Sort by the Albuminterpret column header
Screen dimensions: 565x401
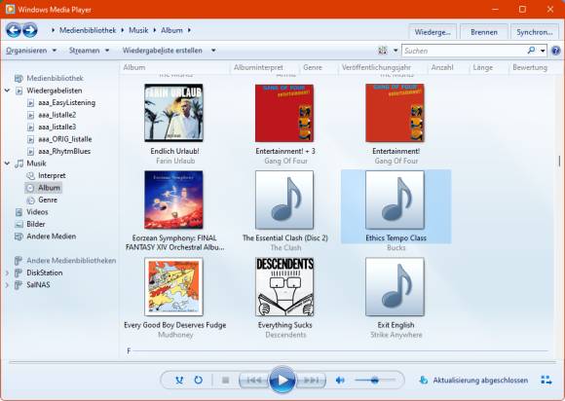pos(258,67)
